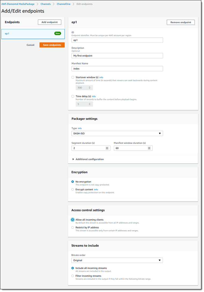The image size is (204, 292).
Task: Click the Save endpoints button
Action: click(x=52, y=45)
